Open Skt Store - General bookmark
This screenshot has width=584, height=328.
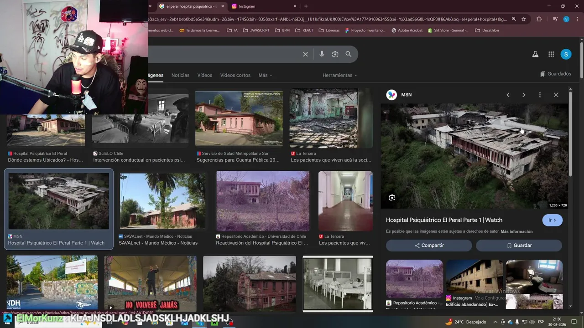pyautogui.click(x=448, y=31)
